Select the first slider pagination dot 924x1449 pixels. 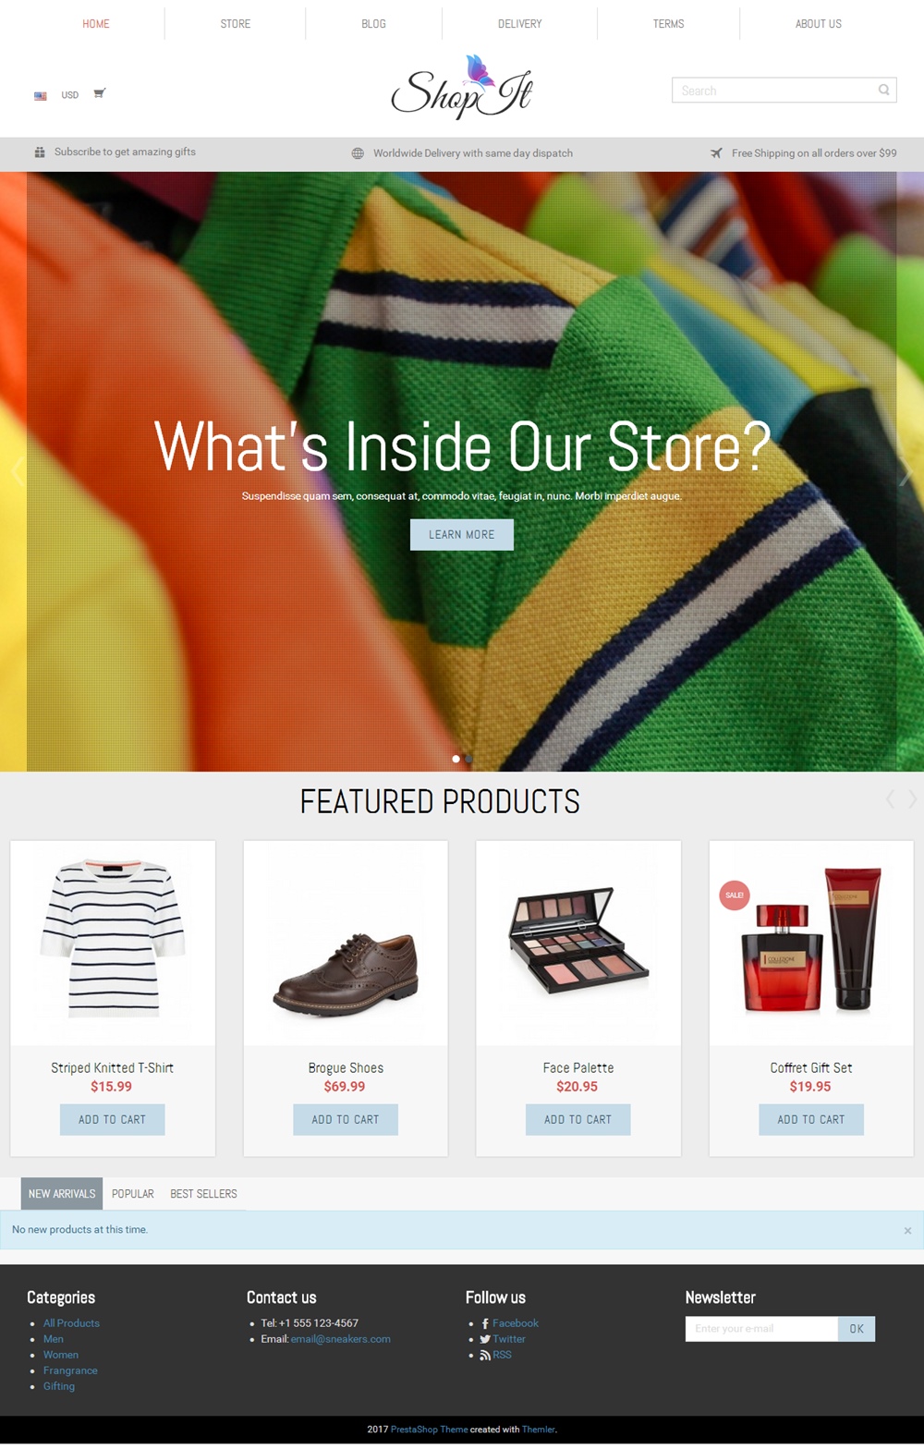(456, 759)
